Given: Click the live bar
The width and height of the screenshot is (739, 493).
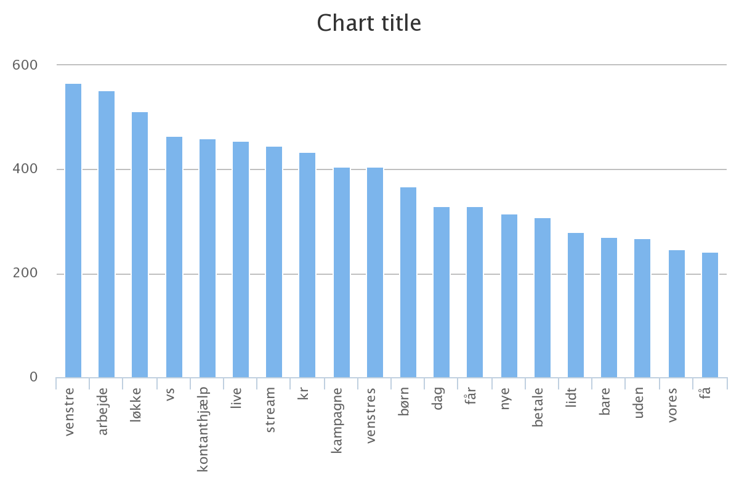Looking at the screenshot, I should pos(241,259).
